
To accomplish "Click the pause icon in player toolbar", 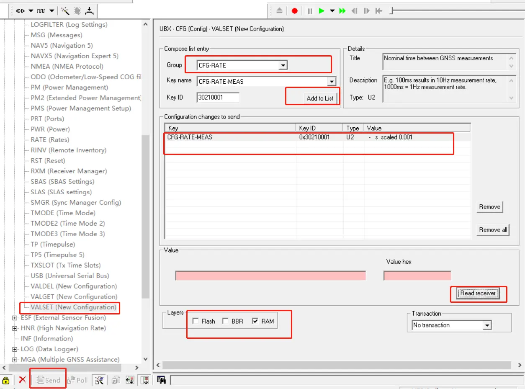I will [310, 11].
